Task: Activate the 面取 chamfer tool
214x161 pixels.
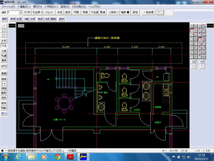Action: coord(4,93)
